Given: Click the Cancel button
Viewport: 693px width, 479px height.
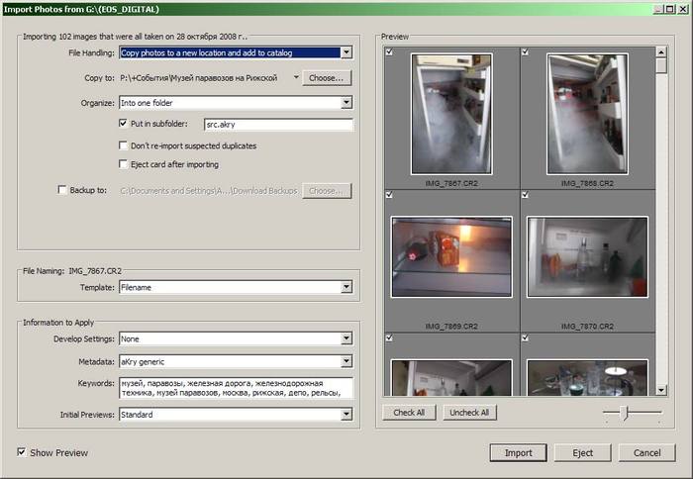Looking at the screenshot, I should [646, 452].
